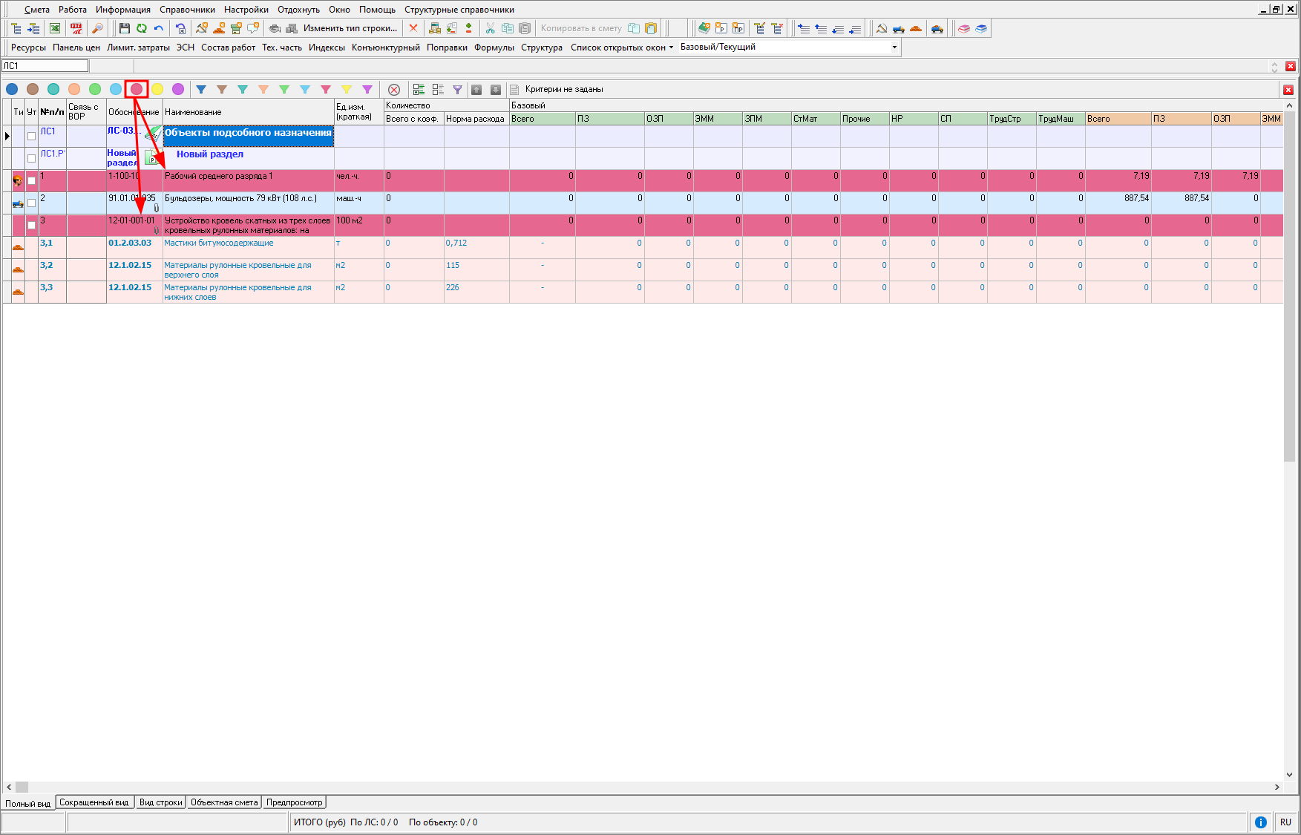Click the blue info icon in status bar
This screenshot has height=835, width=1301.
[x=1260, y=822]
